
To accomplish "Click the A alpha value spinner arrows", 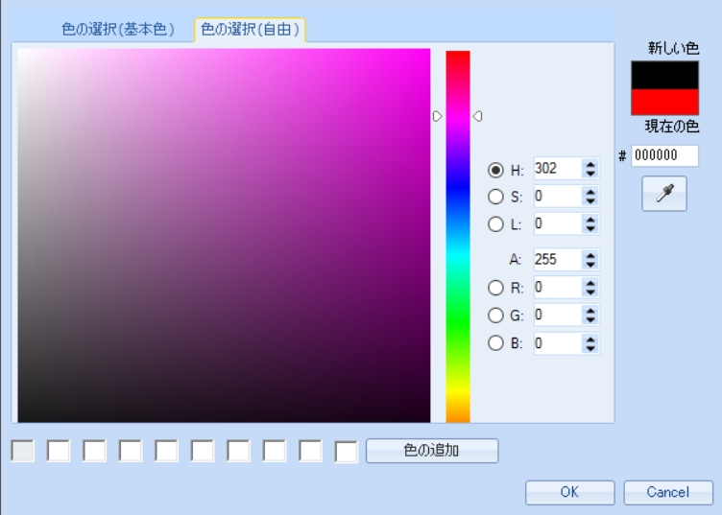I will tap(590, 259).
